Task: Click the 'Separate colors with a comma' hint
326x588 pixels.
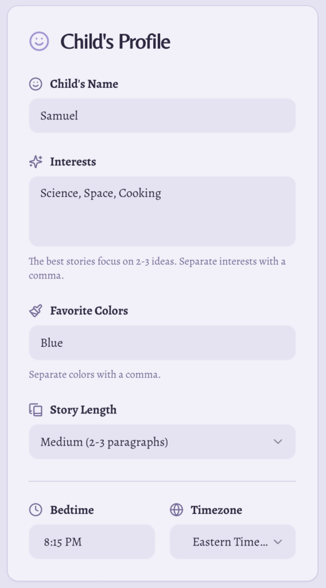Action: tap(95, 374)
